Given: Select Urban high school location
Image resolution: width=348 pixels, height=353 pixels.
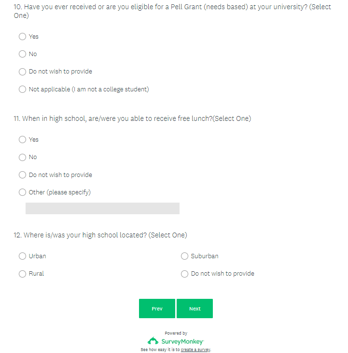Looking at the screenshot, I should tap(22, 256).
